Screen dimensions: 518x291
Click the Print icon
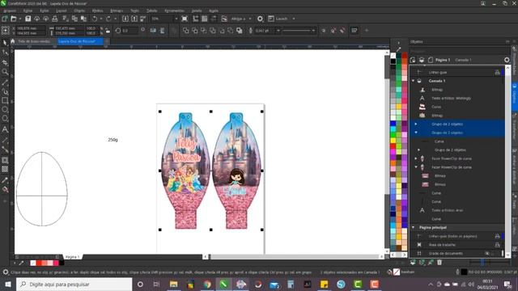pyautogui.click(x=55, y=19)
